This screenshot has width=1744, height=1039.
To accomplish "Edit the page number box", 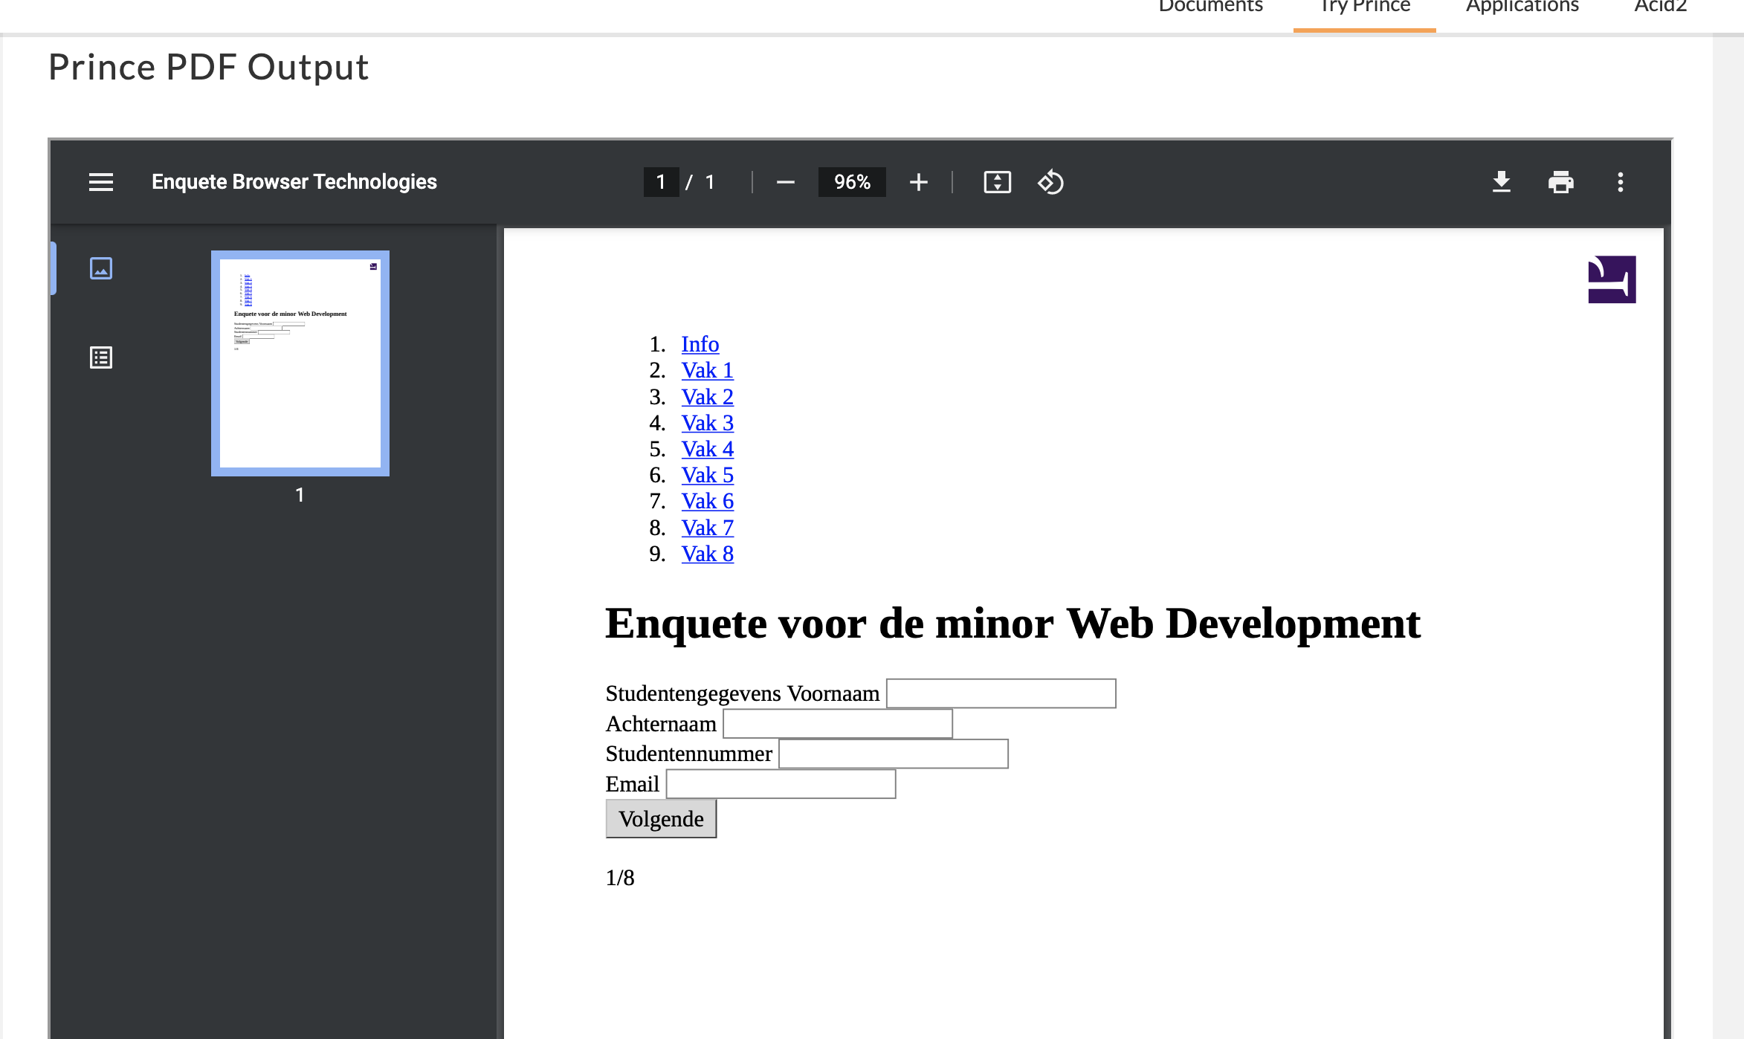I will [x=660, y=182].
